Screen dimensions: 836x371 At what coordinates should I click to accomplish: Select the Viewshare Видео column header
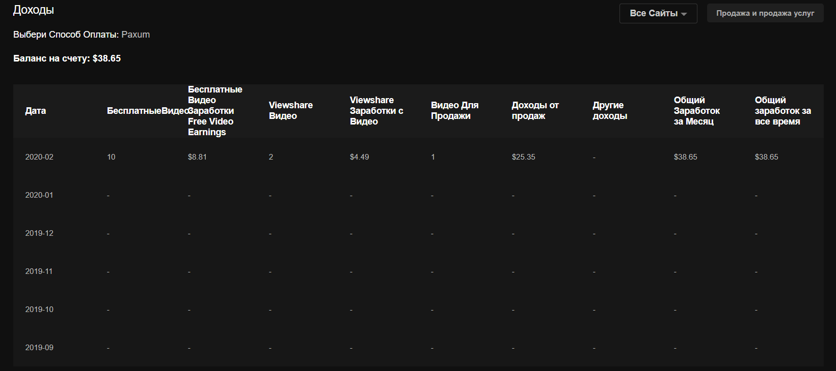(x=290, y=111)
